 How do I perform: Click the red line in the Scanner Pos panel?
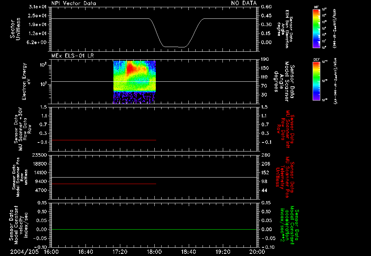(x=104, y=184)
